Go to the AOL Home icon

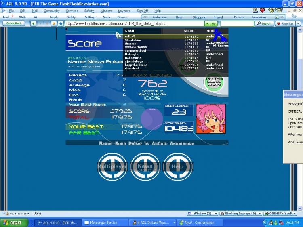click(x=61, y=23)
